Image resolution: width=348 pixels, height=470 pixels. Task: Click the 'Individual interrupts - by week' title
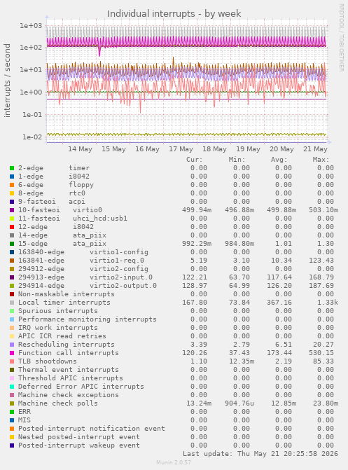coord(174,13)
